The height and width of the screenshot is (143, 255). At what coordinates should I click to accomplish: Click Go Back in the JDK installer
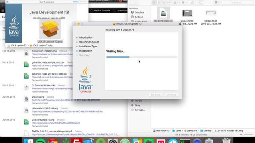click(156, 95)
